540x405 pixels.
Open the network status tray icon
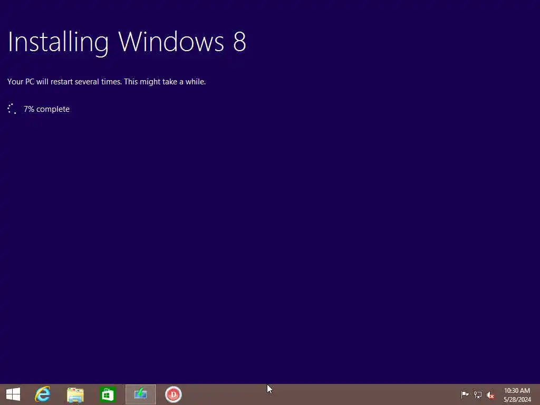(x=478, y=394)
